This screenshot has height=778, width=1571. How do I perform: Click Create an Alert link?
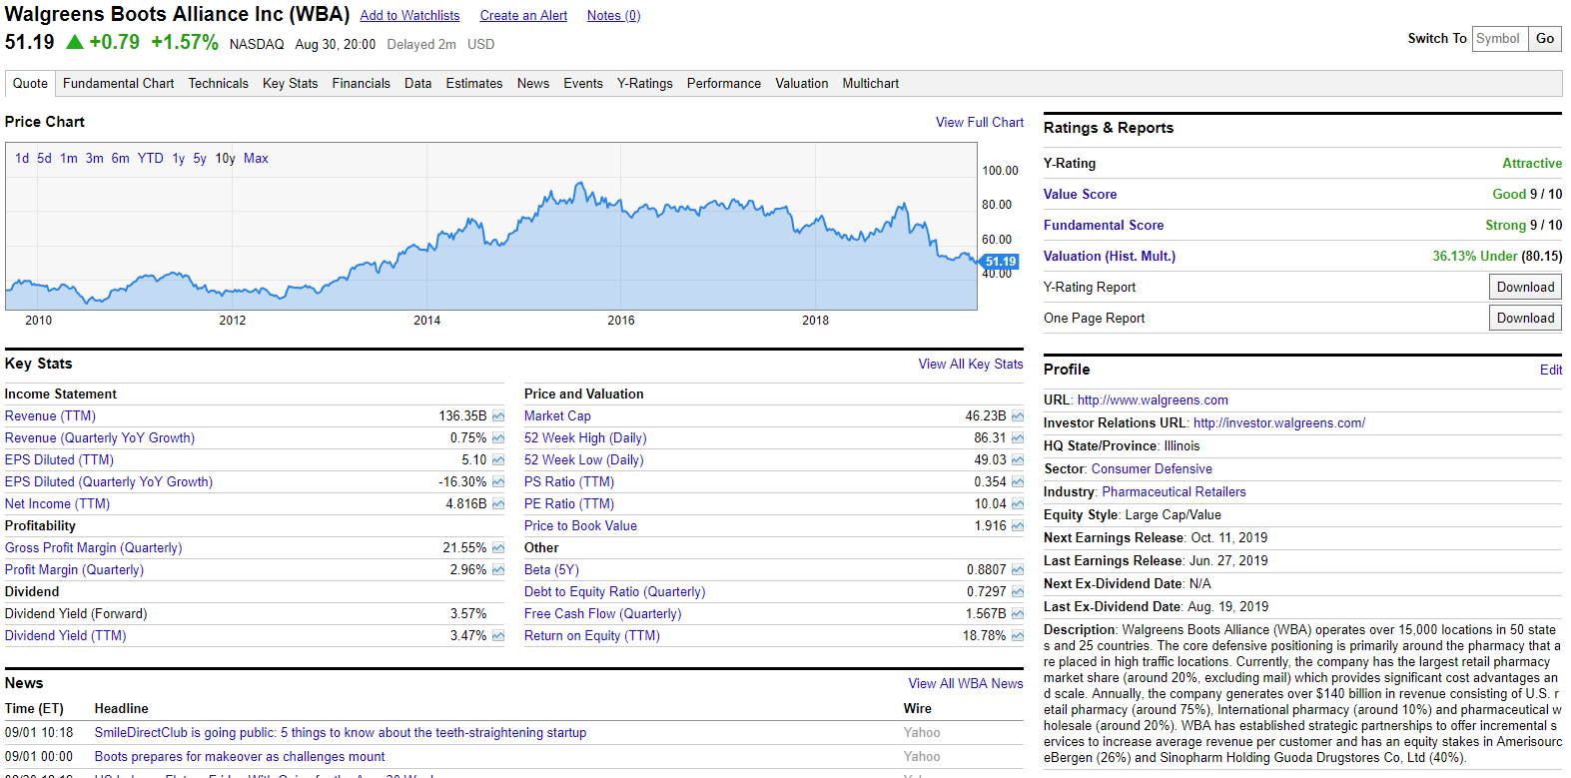point(523,16)
